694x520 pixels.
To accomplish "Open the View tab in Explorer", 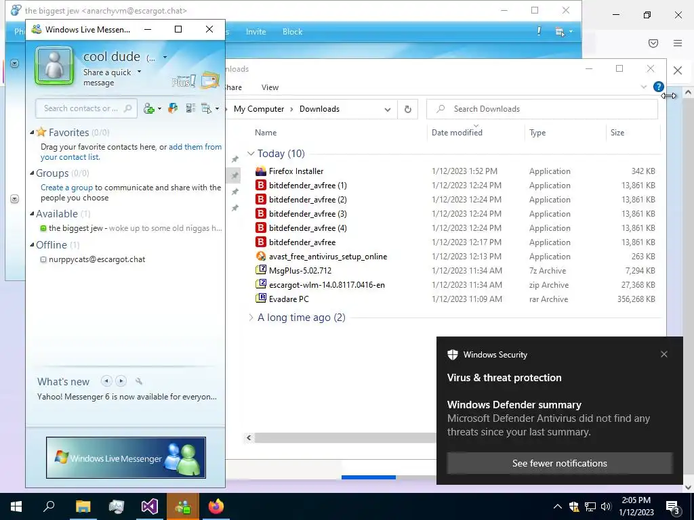I will pyautogui.click(x=270, y=87).
